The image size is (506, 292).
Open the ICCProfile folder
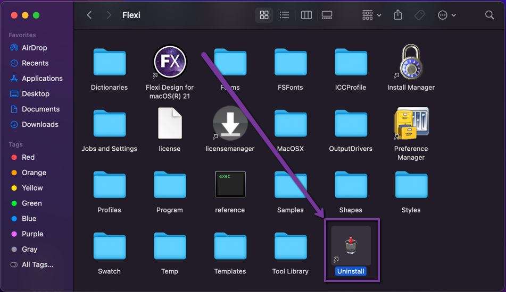coord(351,62)
